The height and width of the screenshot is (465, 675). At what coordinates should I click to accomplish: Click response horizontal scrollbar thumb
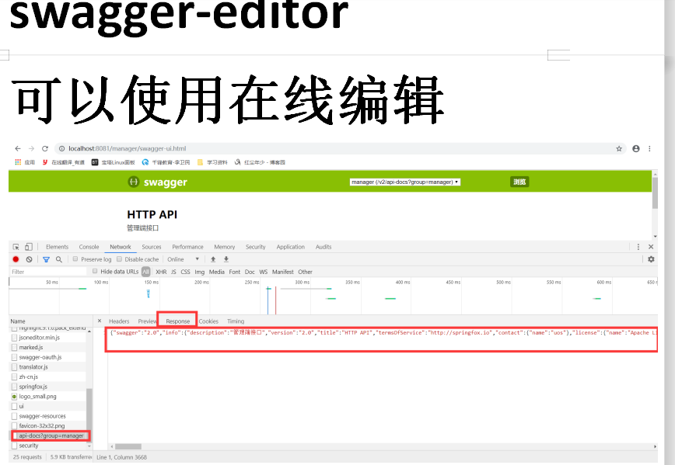(128, 446)
